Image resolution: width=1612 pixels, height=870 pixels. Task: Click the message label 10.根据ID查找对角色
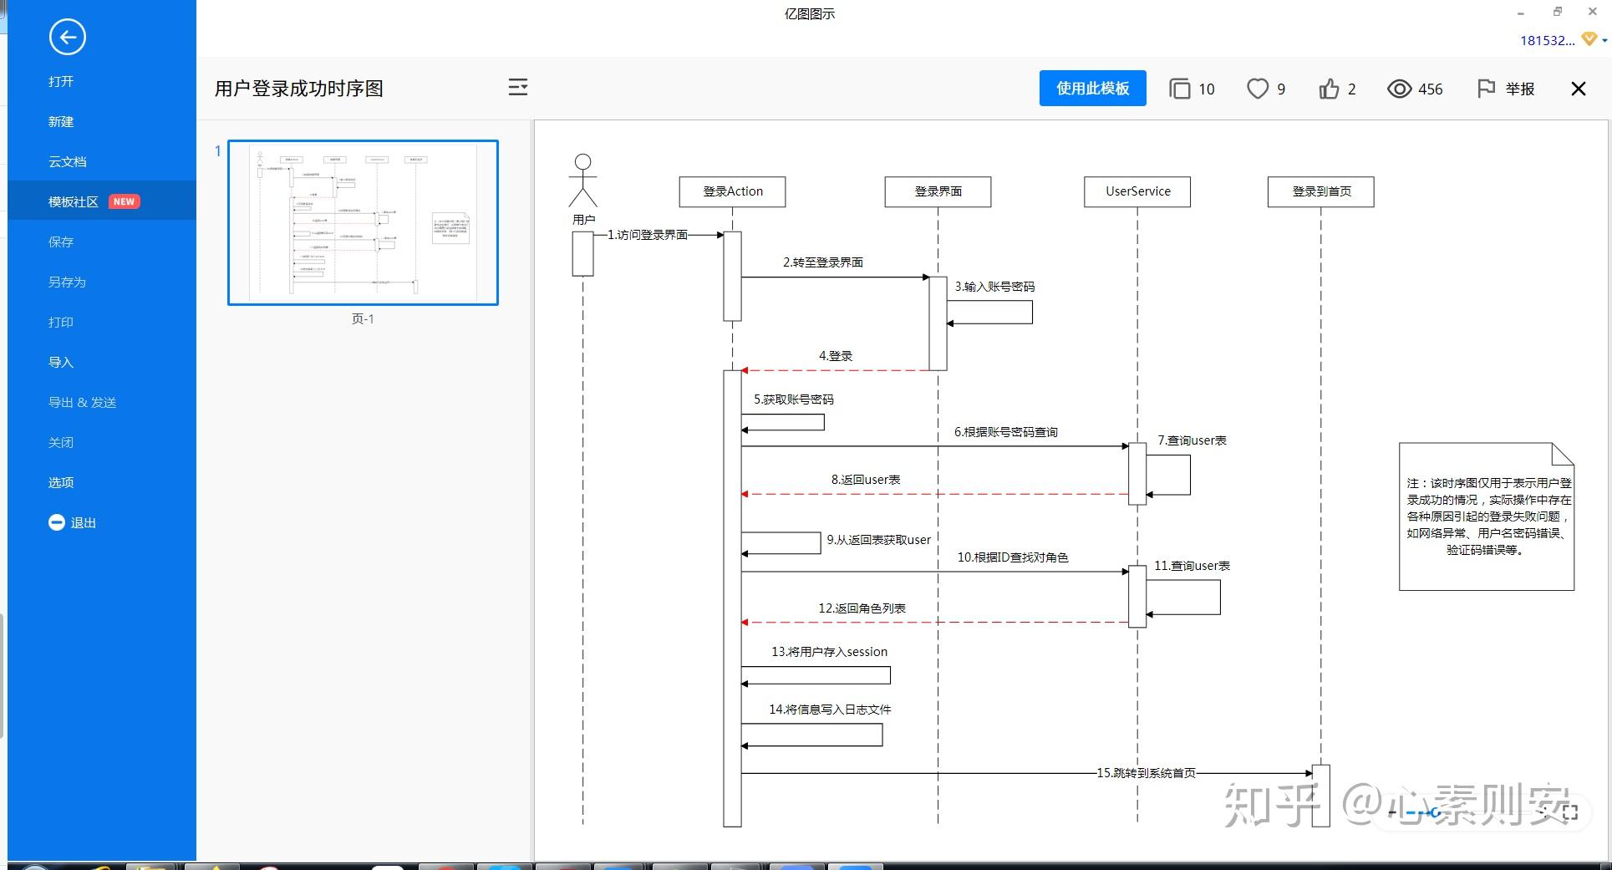pyautogui.click(x=1013, y=557)
